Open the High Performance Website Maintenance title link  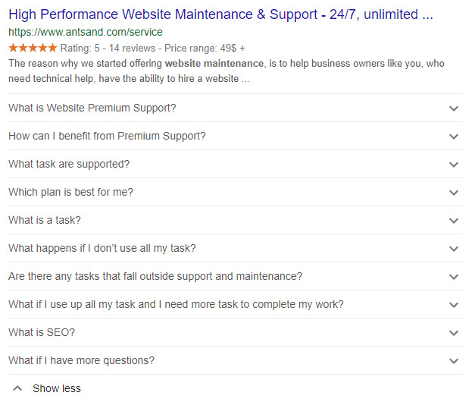[220, 14]
